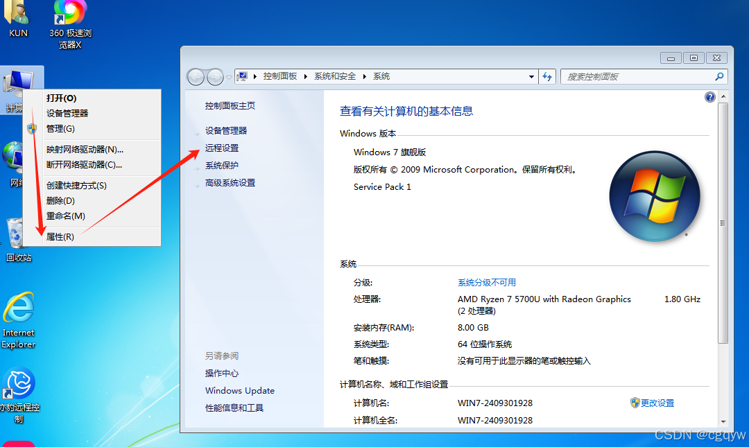Screen dimensions: 749x447
Task: Click the vertical scrollbar thumb
Action: coord(723,223)
